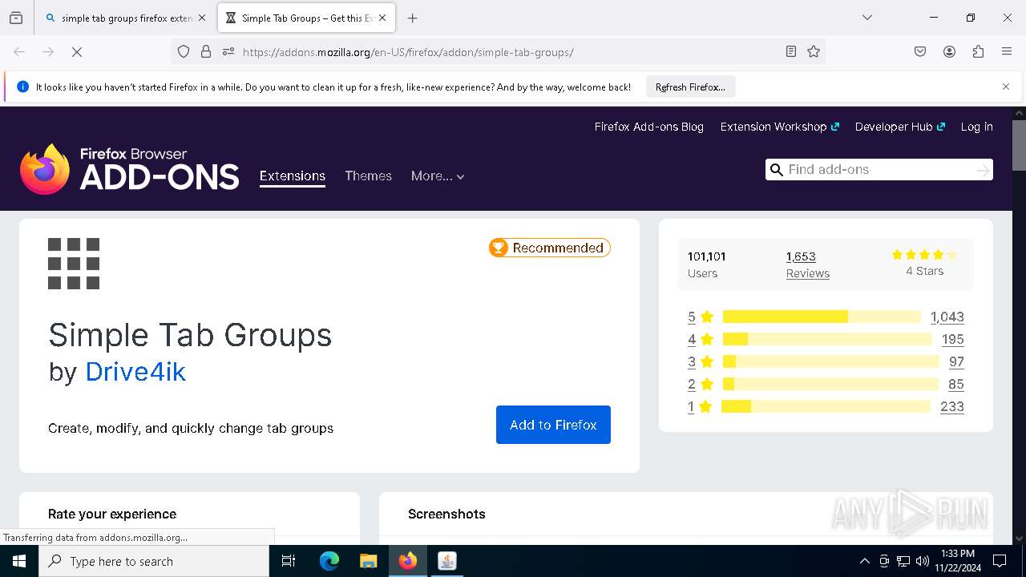Click the four-star rating stars

tap(924, 255)
